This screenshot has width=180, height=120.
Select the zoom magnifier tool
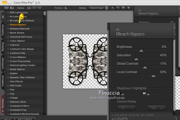(x=118, y=8)
